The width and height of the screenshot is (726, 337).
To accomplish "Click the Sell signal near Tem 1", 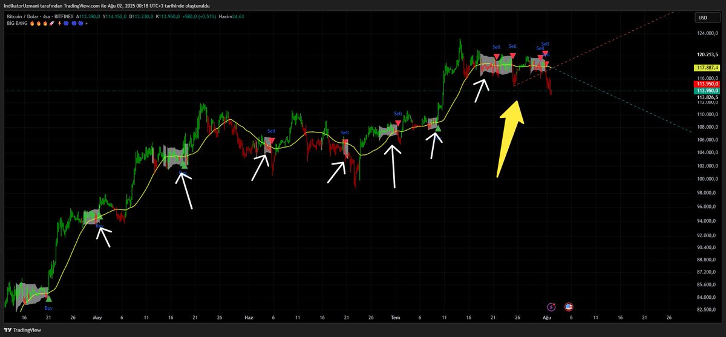I will [397, 114].
